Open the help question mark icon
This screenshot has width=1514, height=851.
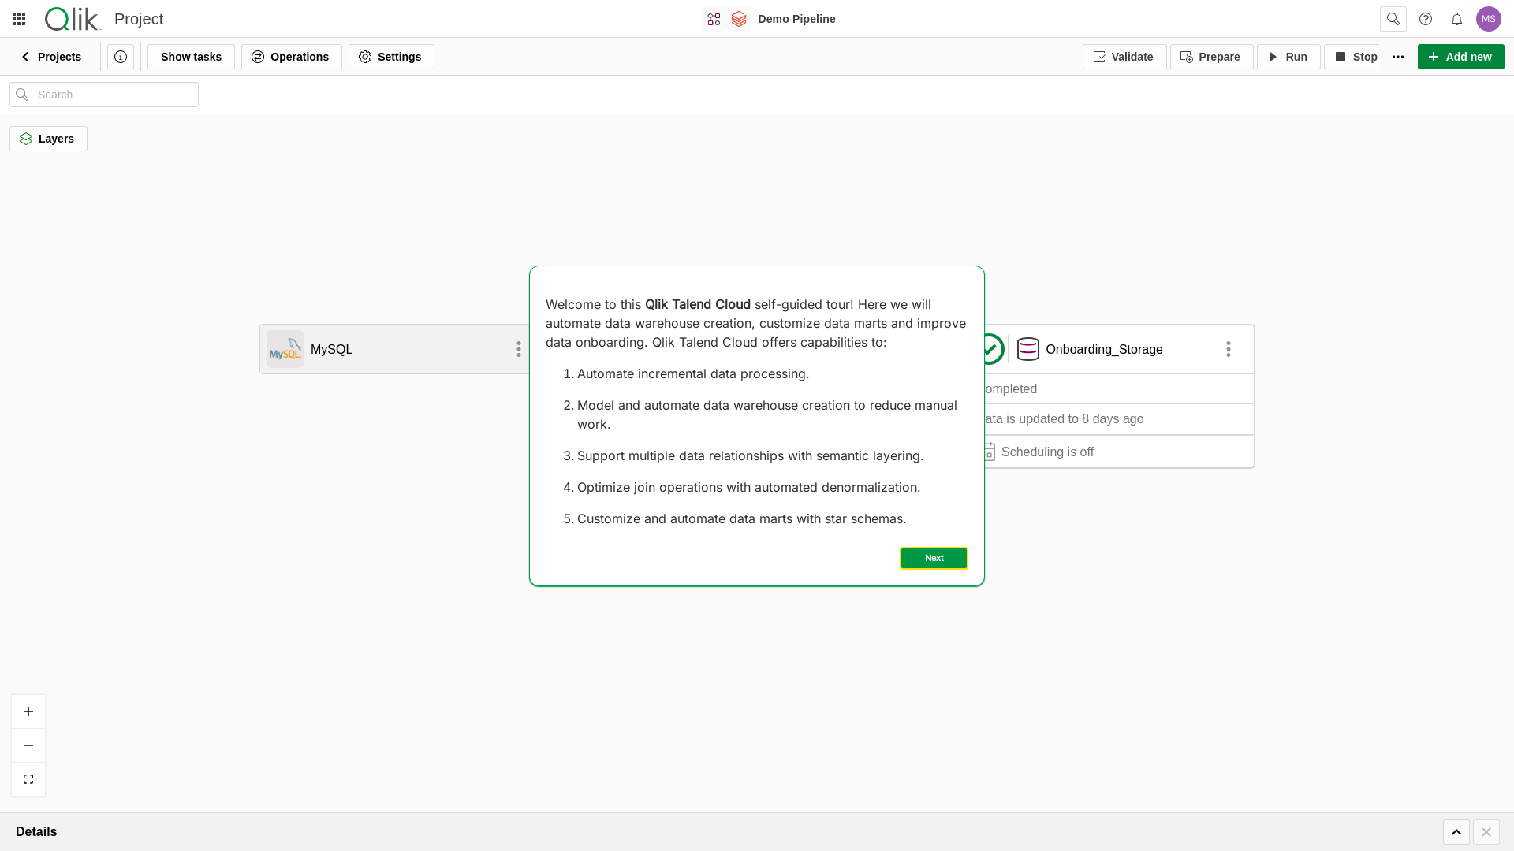(1425, 19)
